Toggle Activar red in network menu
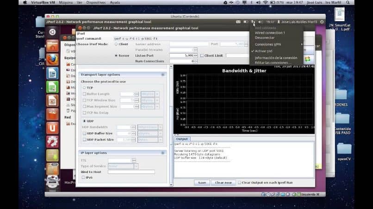 point(263,51)
